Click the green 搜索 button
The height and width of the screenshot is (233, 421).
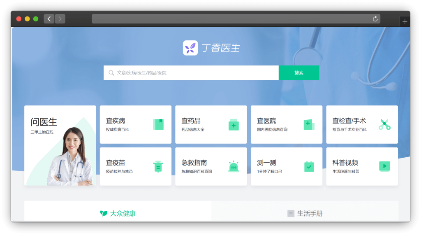299,73
